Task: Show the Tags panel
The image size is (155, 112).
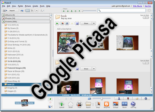Action: point(137,99)
